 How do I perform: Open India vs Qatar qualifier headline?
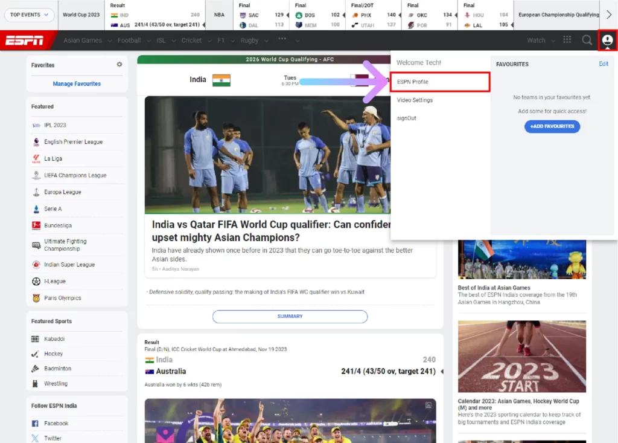tap(271, 231)
